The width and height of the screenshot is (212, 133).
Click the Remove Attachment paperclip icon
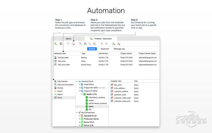coord(119,44)
